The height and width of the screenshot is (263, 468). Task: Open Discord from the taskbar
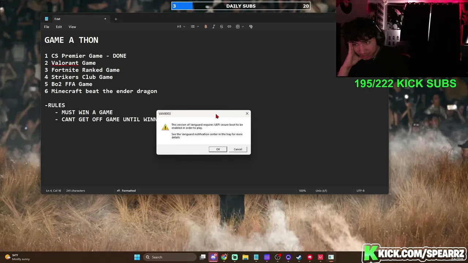pos(214,257)
